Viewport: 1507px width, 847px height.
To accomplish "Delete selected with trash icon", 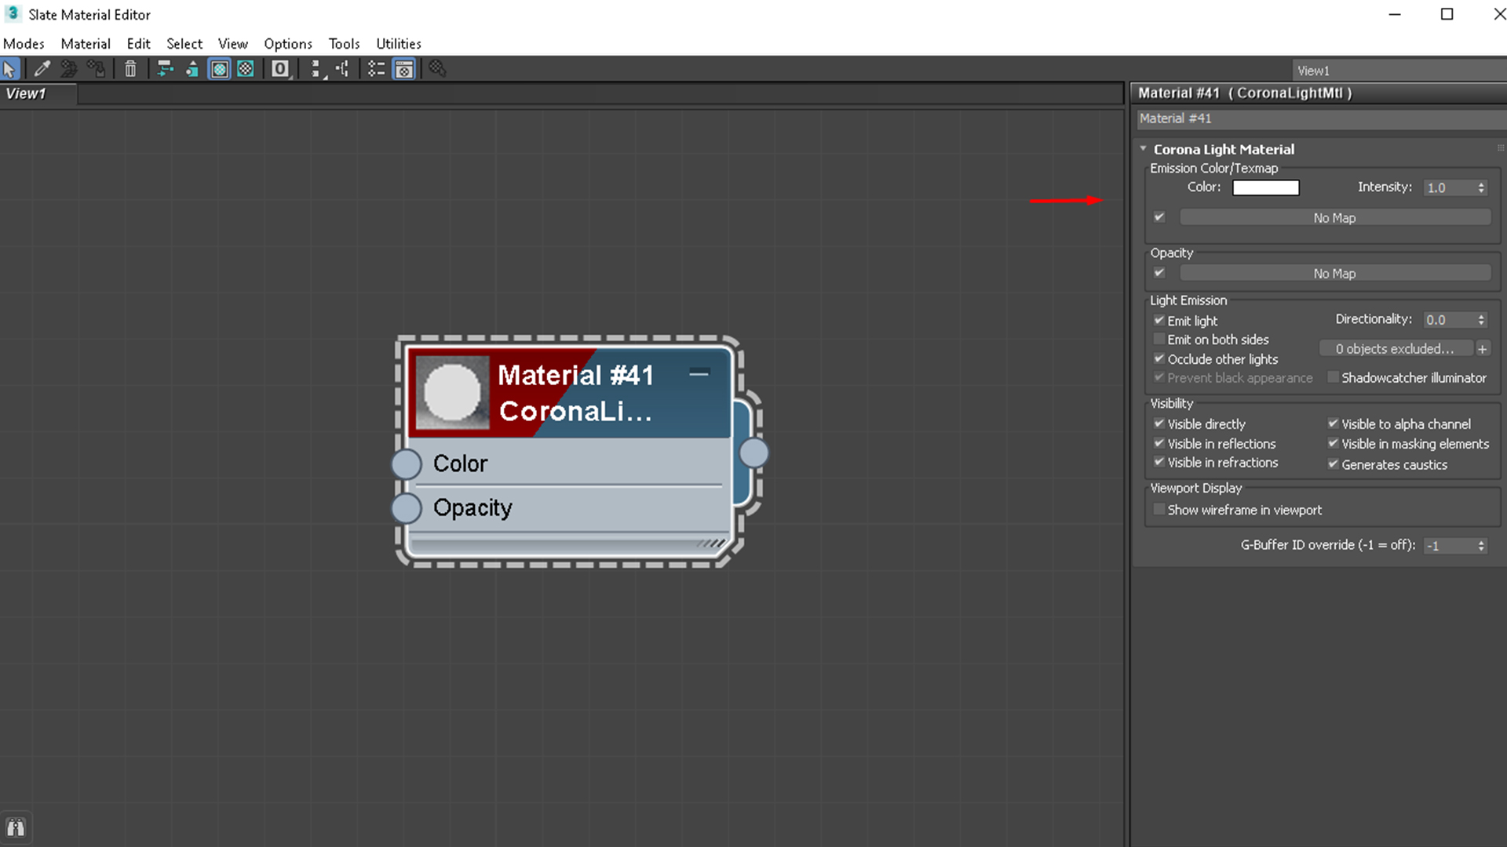I will point(130,69).
